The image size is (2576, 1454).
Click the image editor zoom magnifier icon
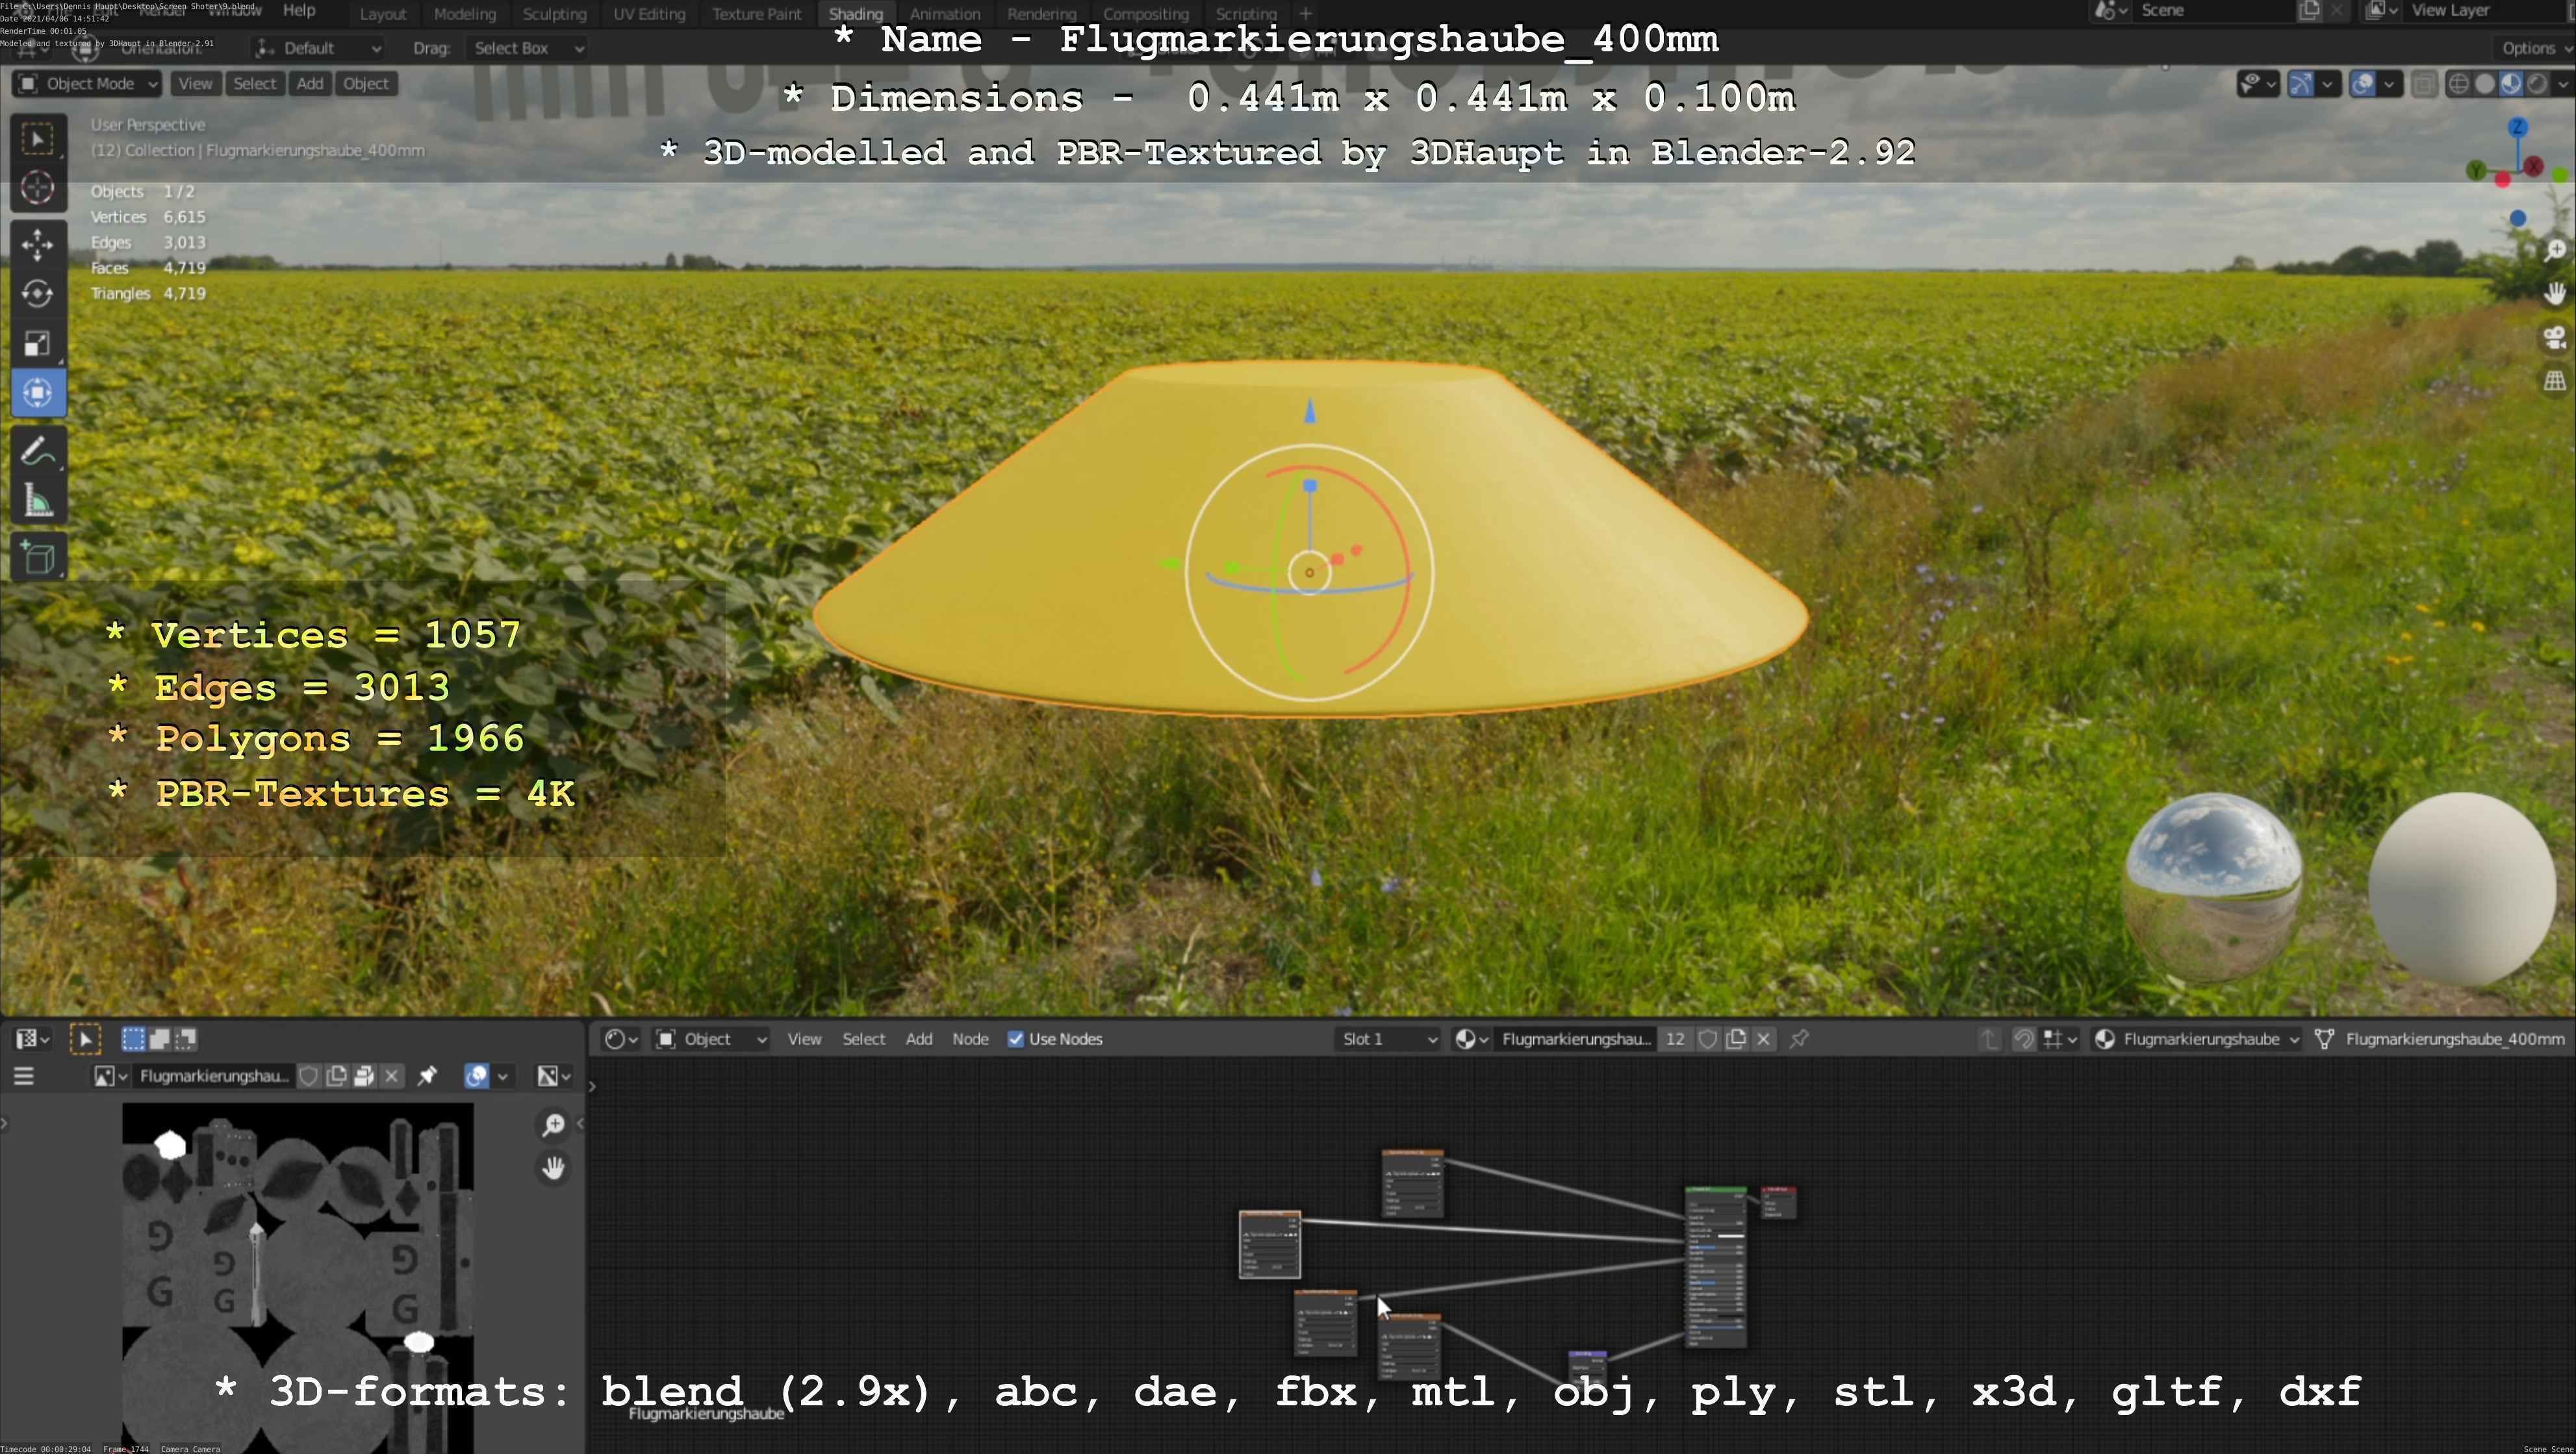point(553,1125)
